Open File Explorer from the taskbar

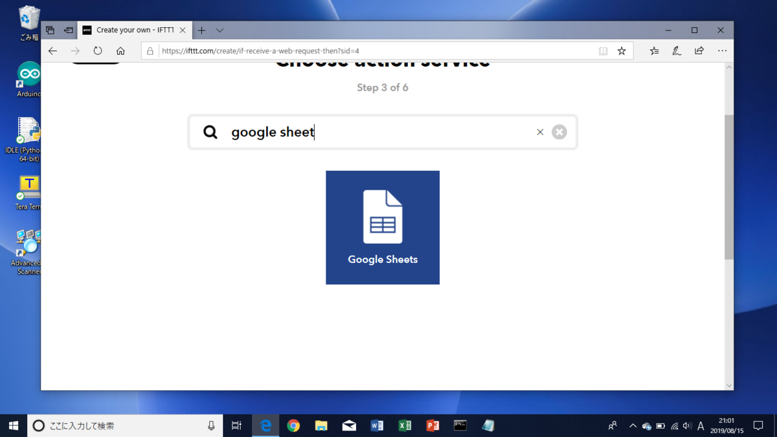(x=321, y=425)
